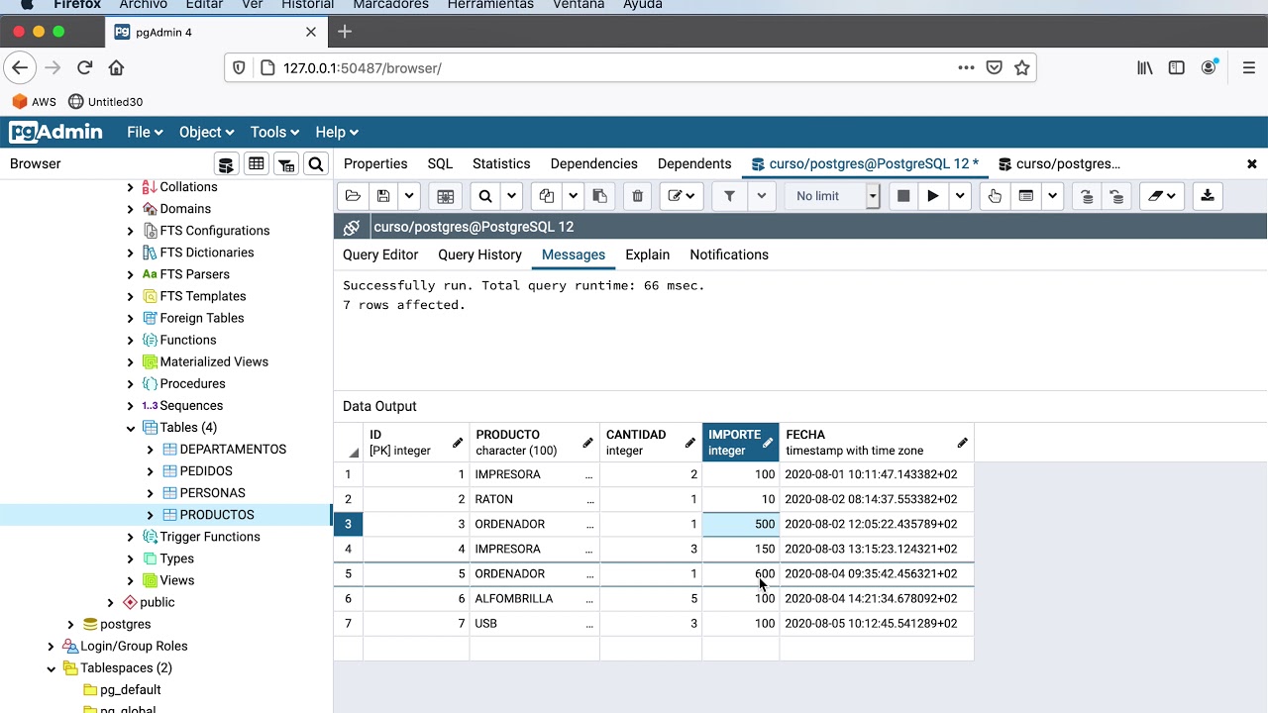The height and width of the screenshot is (713, 1268).
Task: Click the Save floppy disk icon
Action: (383, 196)
